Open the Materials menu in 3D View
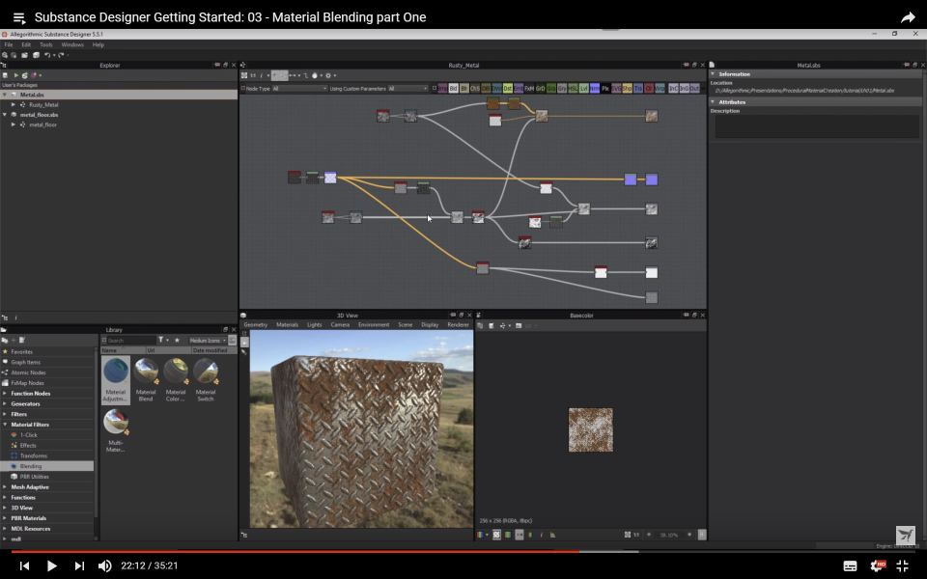The height and width of the screenshot is (579, 927). 287,325
